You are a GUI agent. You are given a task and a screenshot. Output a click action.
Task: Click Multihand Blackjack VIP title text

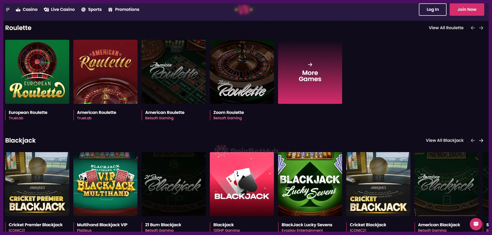pyautogui.click(x=102, y=225)
